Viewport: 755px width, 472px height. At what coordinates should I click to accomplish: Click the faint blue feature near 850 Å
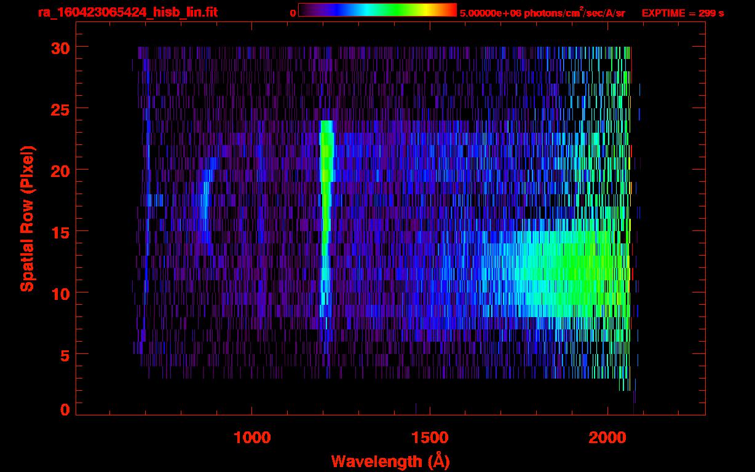(206, 209)
